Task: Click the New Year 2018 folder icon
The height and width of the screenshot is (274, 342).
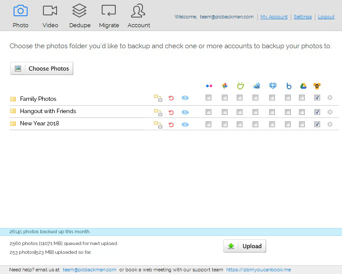Action: coord(13,124)
